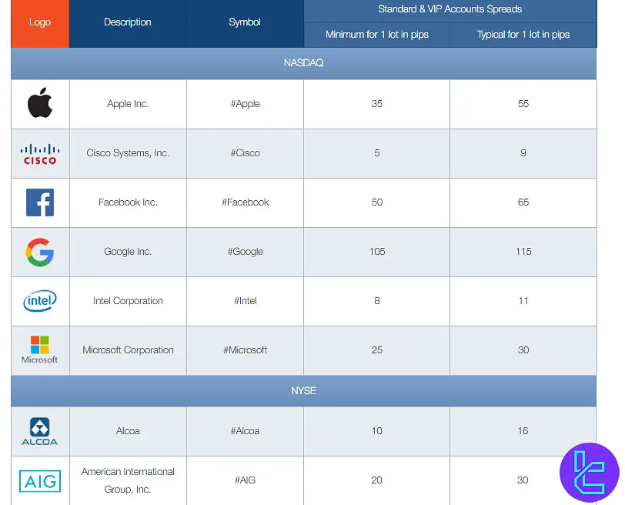Select the Google logo icon

pyautogui.click(x=39, y=251)
